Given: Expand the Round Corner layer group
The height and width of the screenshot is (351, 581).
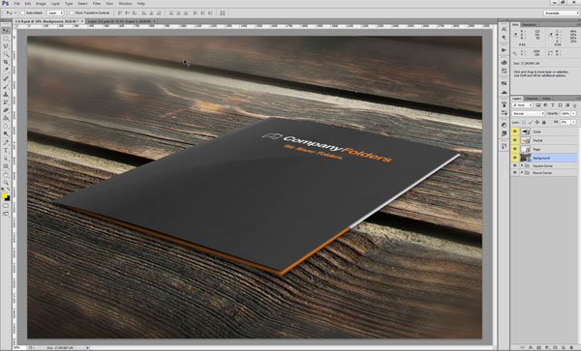Looking at the screenshot, I should coord(522,172).
